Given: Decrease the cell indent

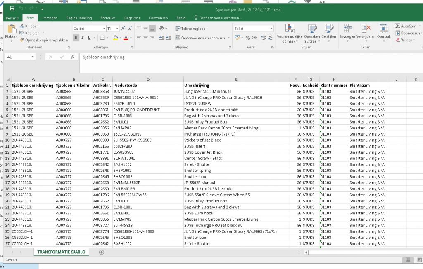Looking at the screenshot, I should 162,38.
